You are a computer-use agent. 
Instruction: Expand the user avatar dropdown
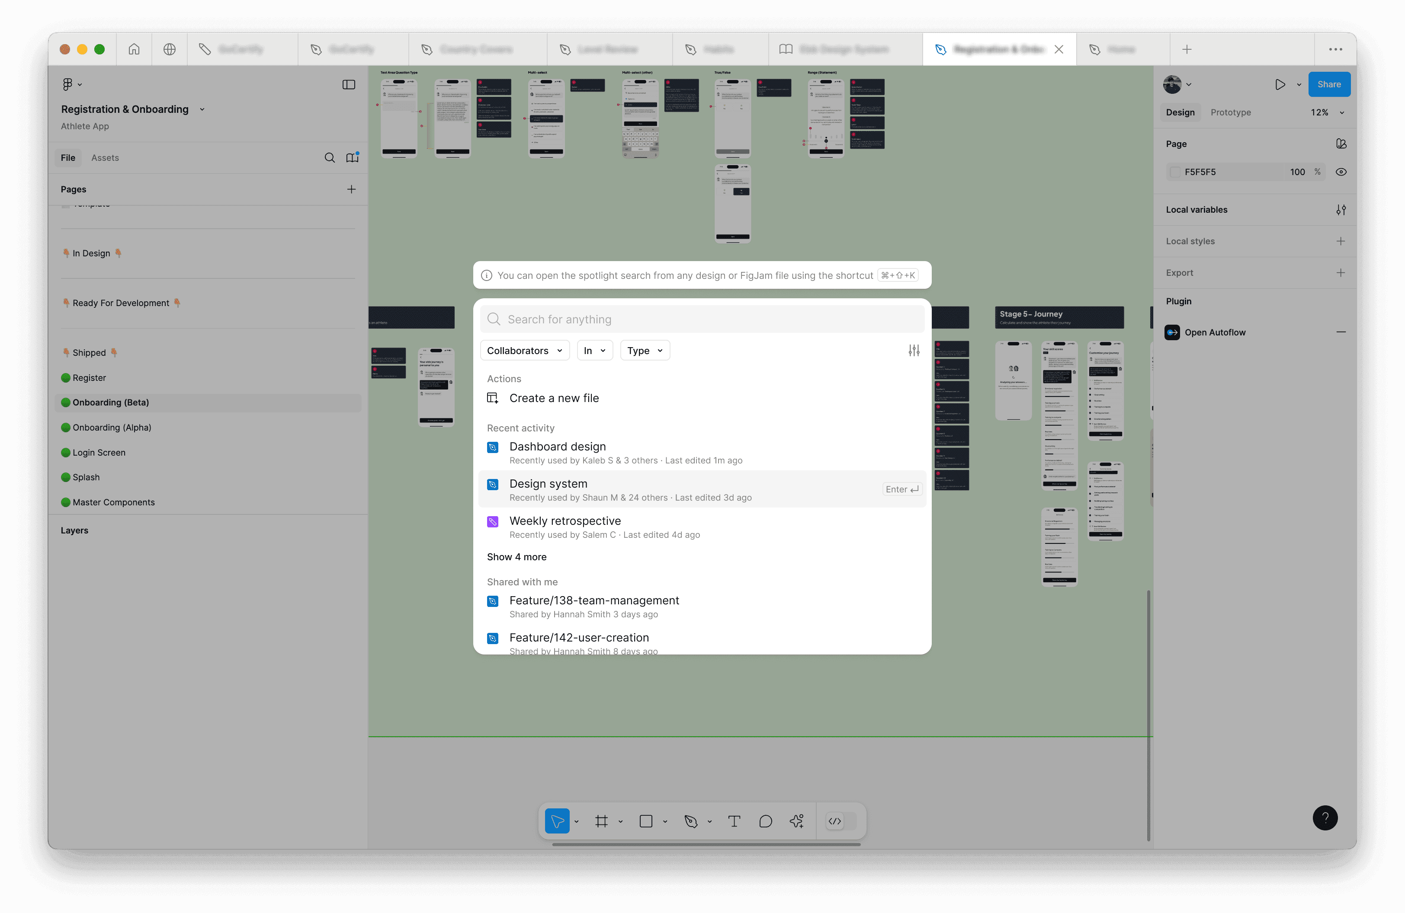pos(1188,84)
